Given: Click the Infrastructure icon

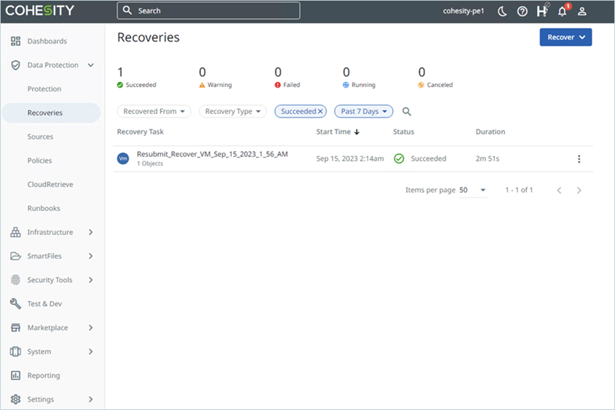Looking at the screenshot, I should click(16, 232).
